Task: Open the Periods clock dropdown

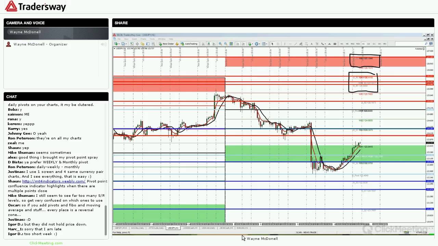Action: pos(257,44)
